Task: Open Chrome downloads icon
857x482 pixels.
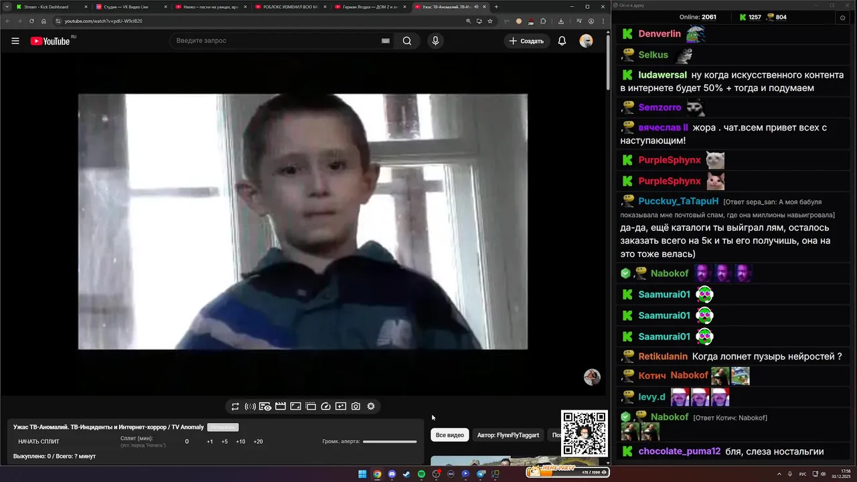Action: (x=560, y=21)
